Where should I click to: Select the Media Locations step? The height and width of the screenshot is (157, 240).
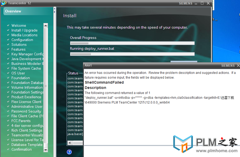point(24,35)
